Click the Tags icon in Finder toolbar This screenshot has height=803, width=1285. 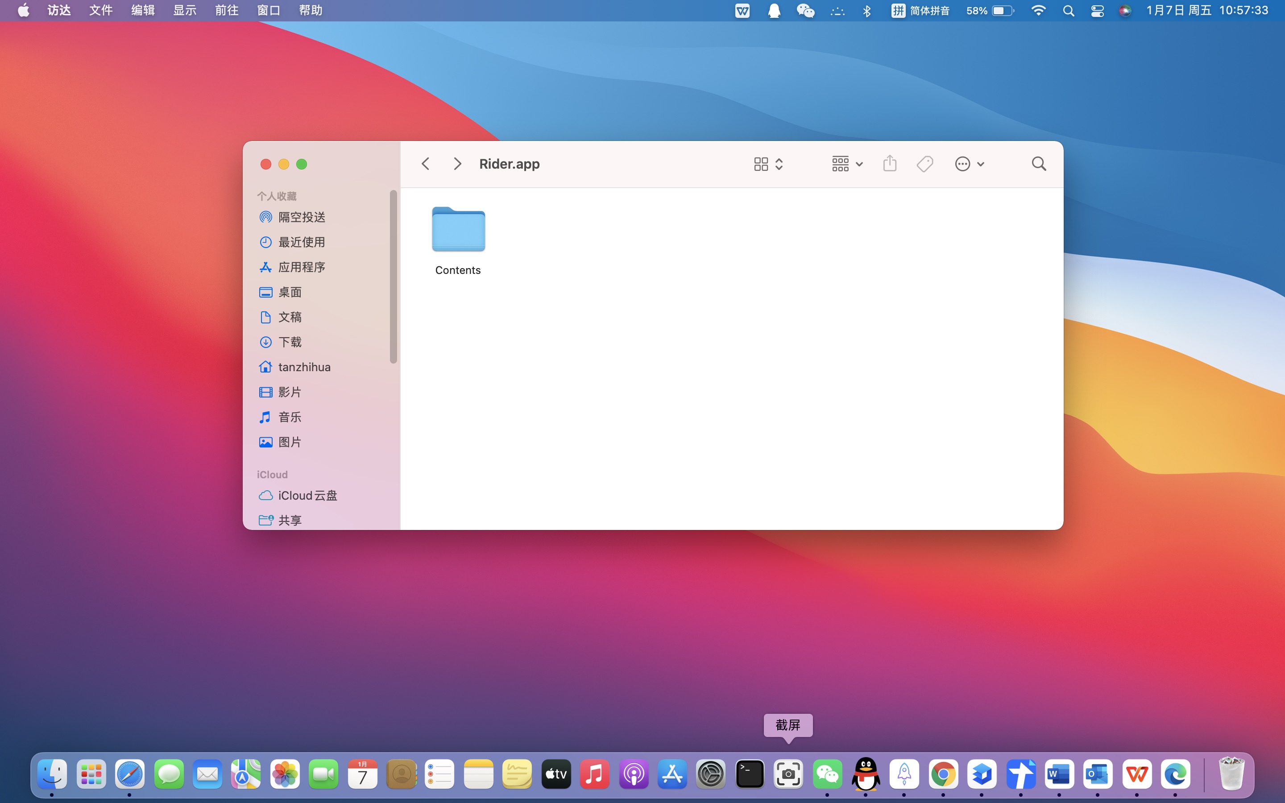(x=924, y=164)
